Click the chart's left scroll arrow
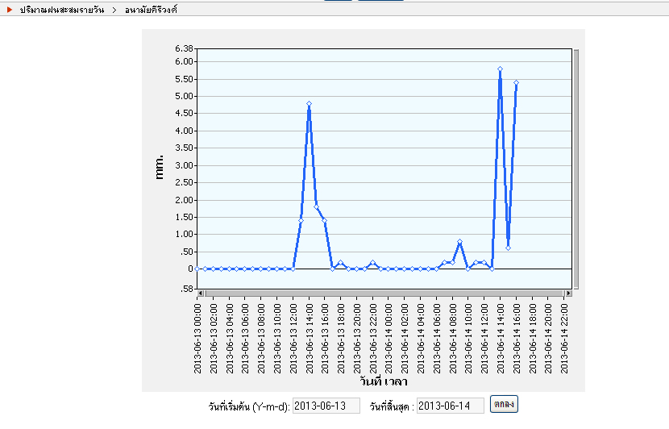Viewport: 669px width, 429px height. [x=201, y=294]
